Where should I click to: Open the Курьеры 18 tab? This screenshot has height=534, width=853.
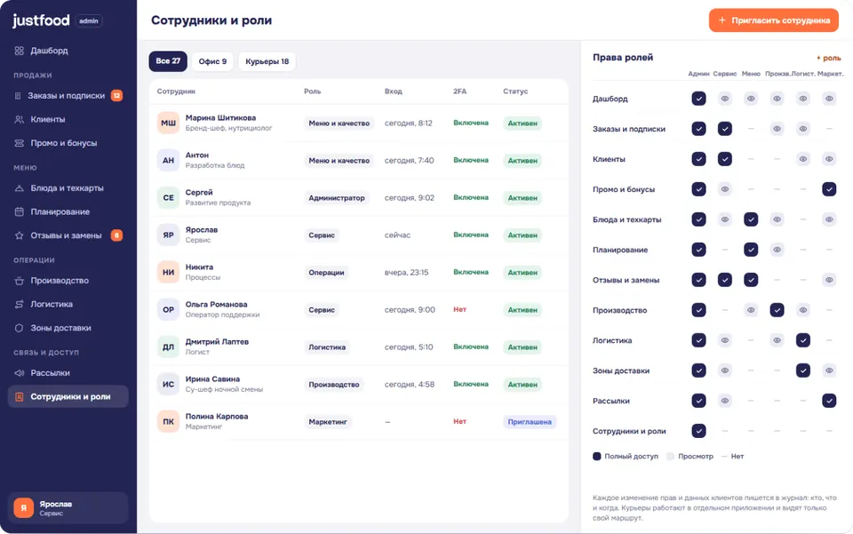click(267, 61)
